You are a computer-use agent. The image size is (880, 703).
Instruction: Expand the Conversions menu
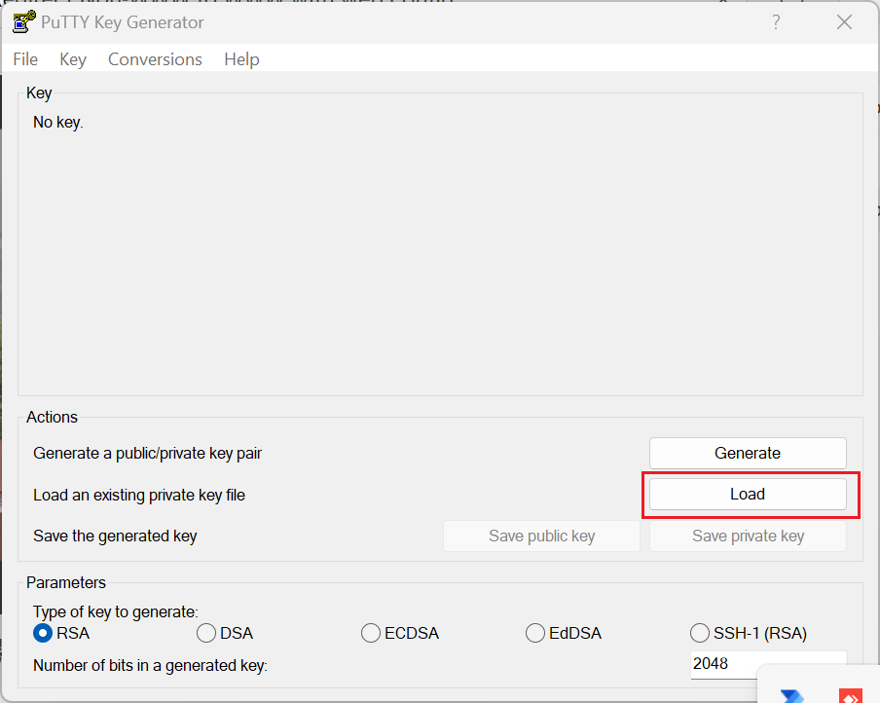point(155,59)
